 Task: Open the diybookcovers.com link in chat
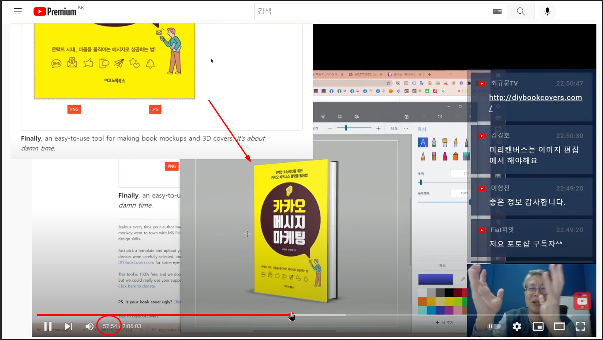tap(536, 102)
